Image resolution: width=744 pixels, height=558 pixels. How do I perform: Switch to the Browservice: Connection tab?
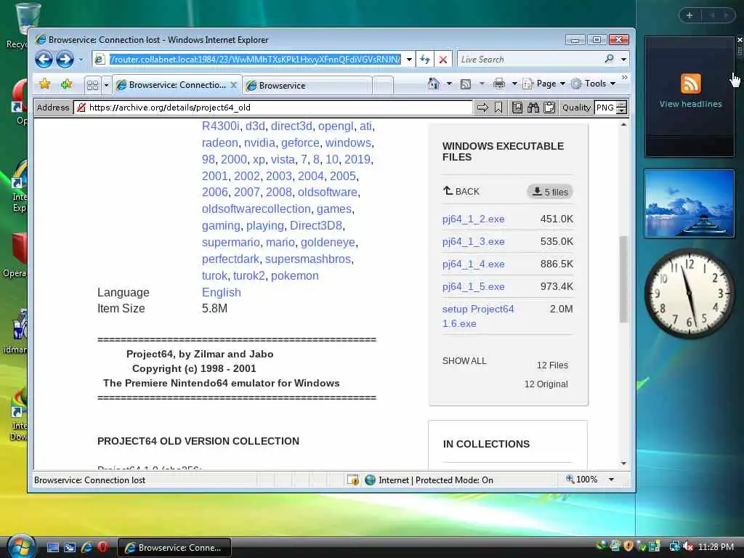tap(177, 85)
